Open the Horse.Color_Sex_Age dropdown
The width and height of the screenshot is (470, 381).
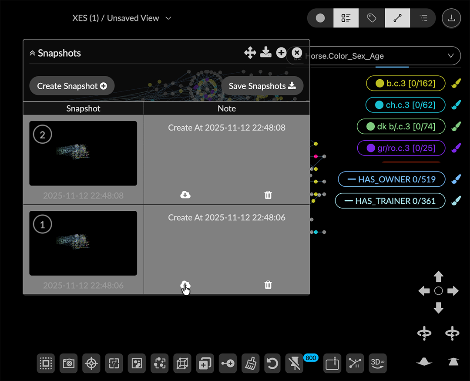click(451, 56)
